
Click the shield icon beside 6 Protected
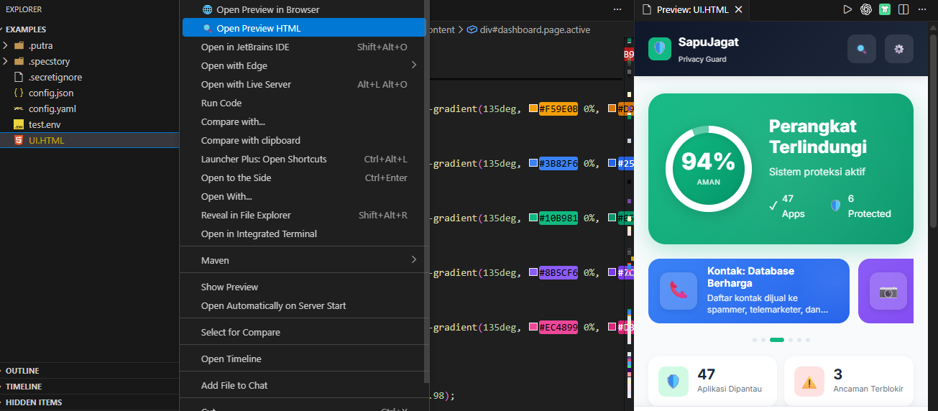pos(835,205)
